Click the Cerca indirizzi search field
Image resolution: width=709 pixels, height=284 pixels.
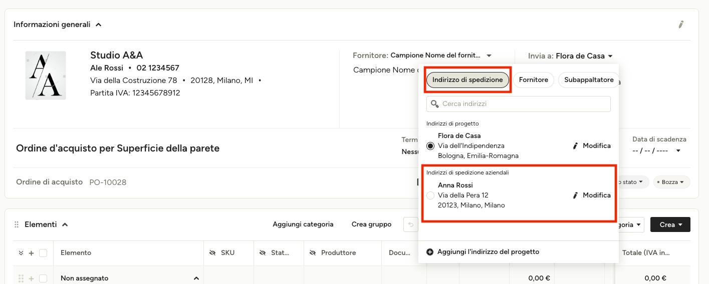(519, 104)
